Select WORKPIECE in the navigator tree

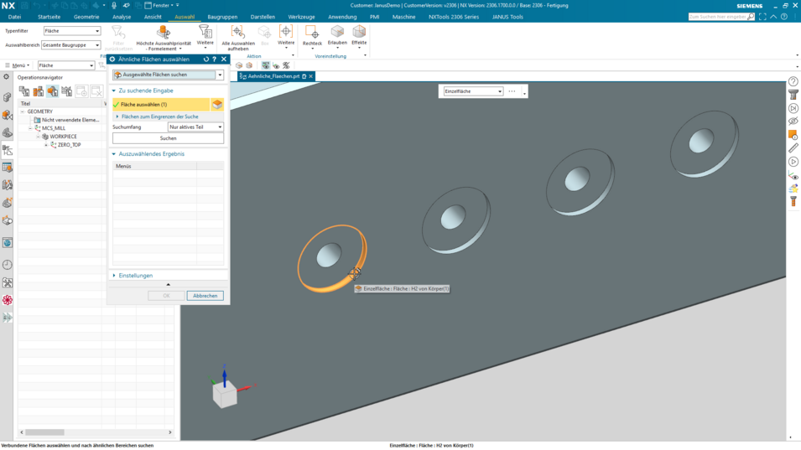64,137
